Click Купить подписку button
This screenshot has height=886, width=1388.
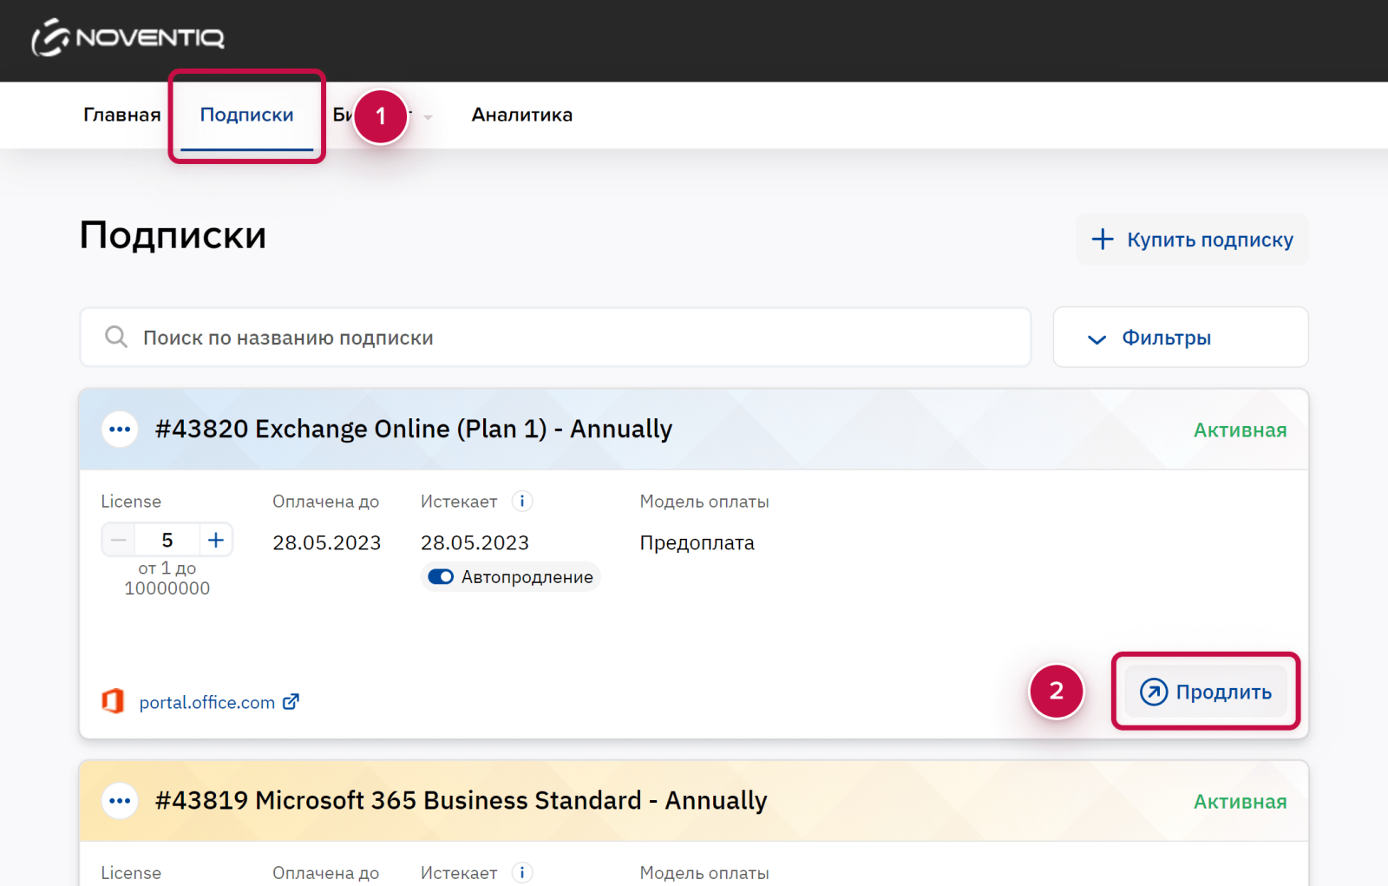click(1192, 240)
